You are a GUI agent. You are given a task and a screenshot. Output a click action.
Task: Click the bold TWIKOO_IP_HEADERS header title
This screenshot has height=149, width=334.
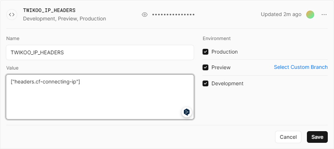tap(49, 10)
